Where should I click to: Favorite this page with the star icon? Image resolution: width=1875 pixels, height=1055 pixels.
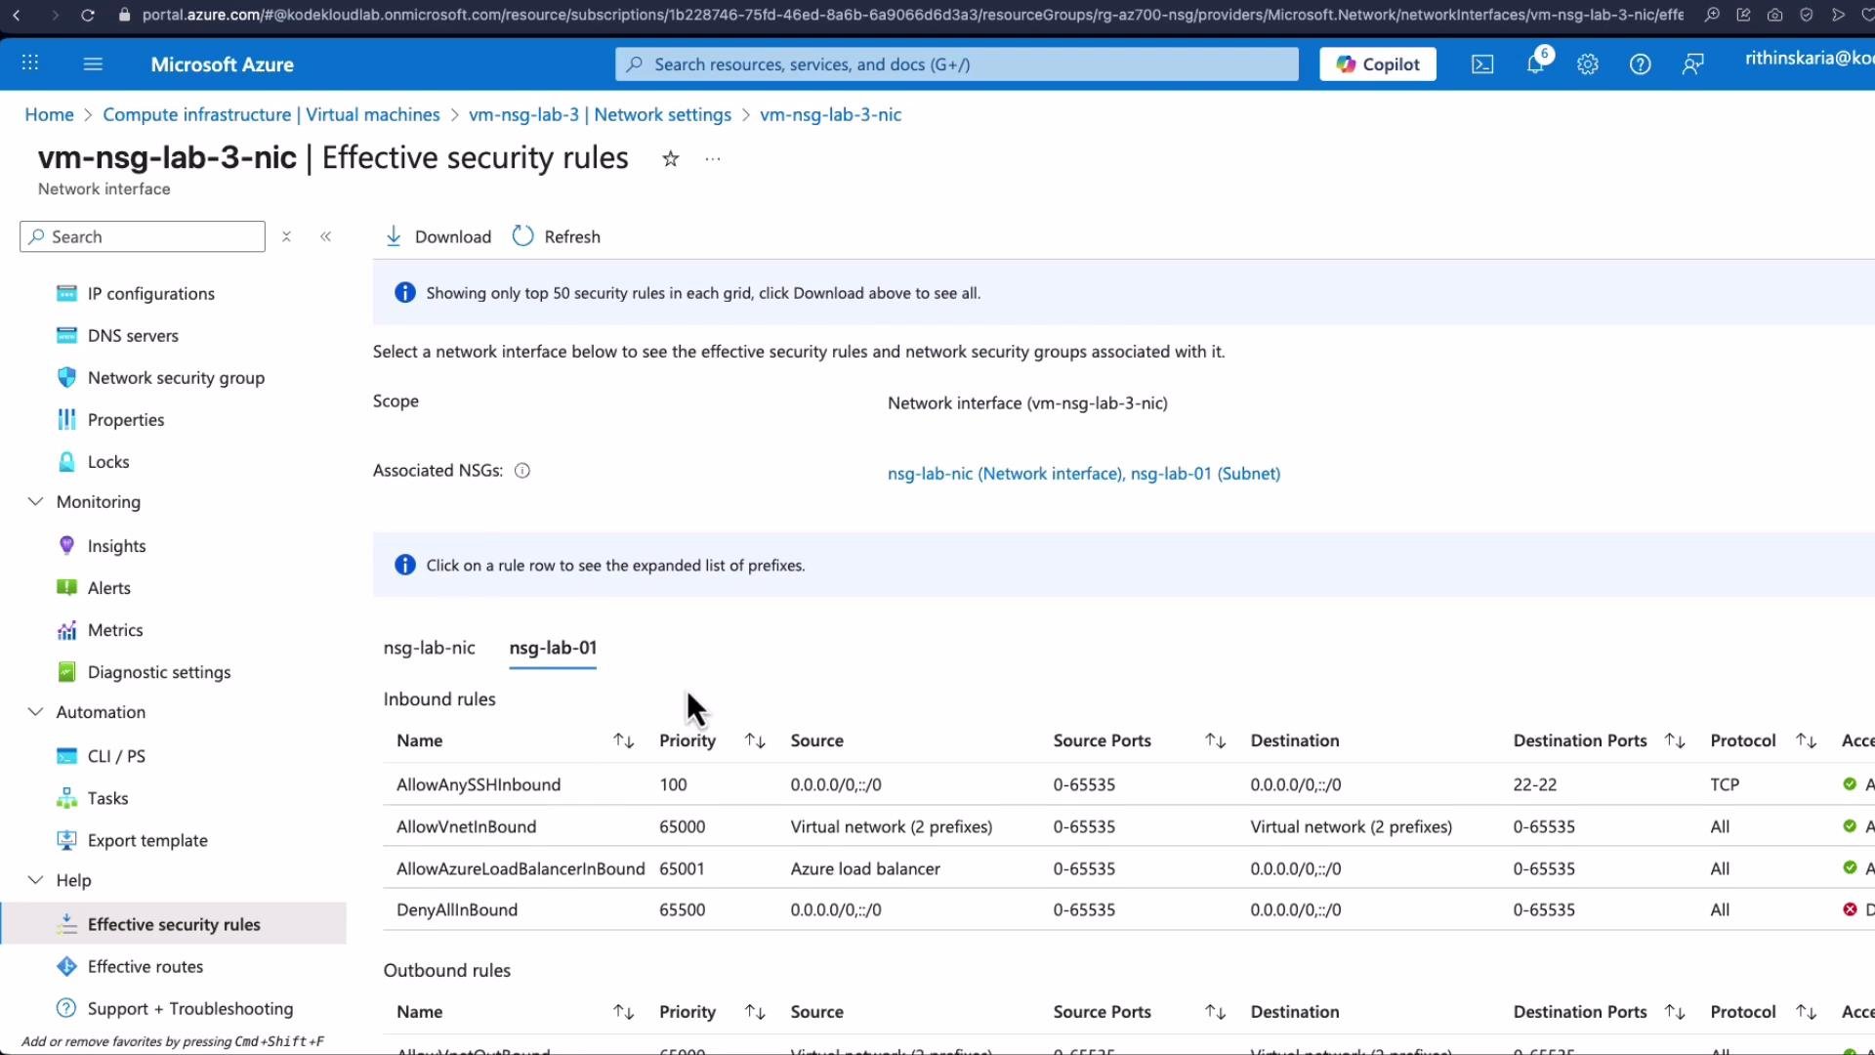[671, 158]
